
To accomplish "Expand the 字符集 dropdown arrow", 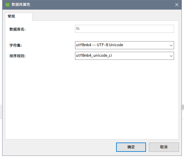I will (171, 45).
